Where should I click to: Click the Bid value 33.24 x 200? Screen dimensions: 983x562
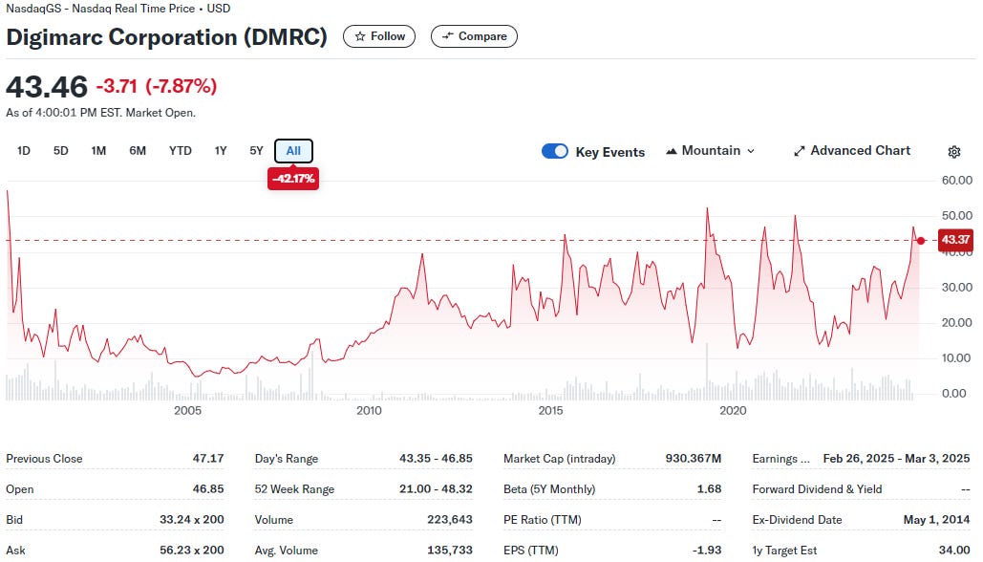point(191,519)
